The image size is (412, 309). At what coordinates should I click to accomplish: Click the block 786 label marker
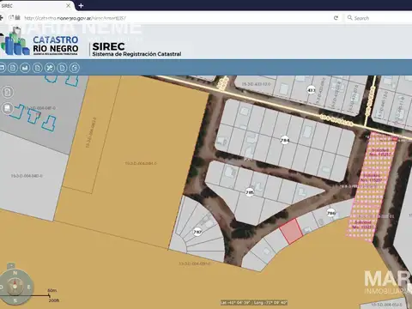click(331, 213)
